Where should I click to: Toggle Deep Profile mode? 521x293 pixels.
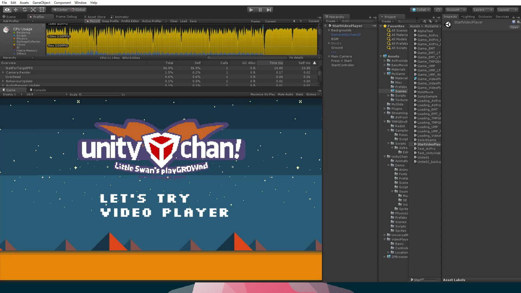tap(110, 21)
